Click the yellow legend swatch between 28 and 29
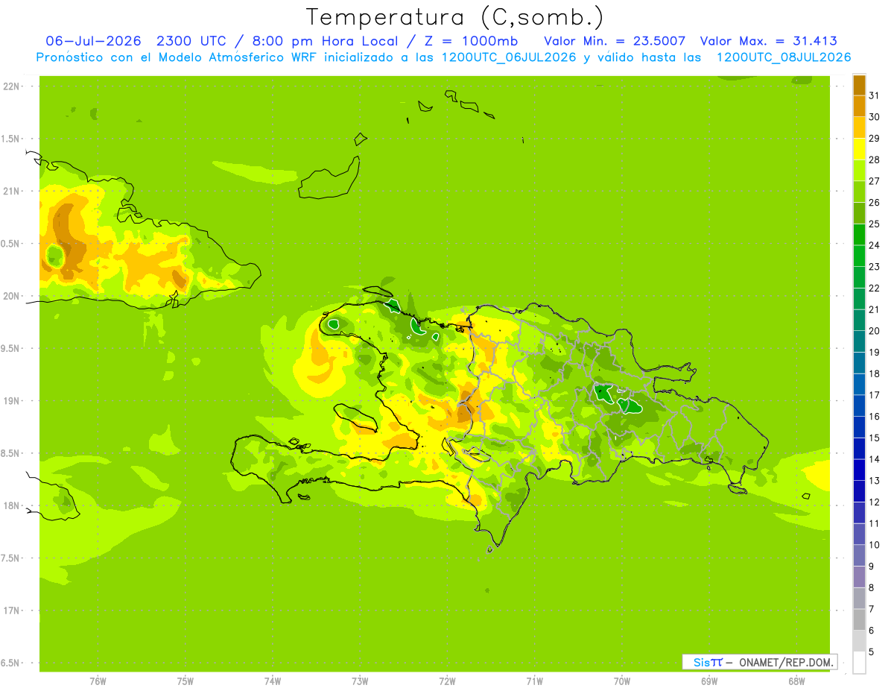This screenshot has height=691, width=894. click(x=859, y=149)
